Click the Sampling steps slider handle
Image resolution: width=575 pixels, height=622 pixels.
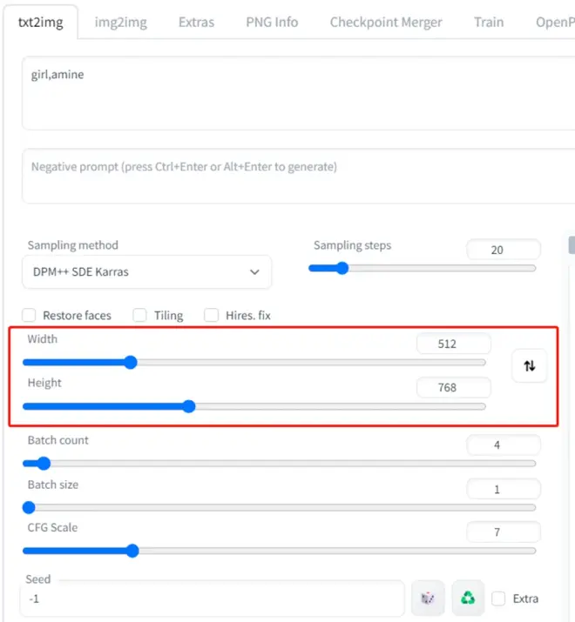[342, 268]
